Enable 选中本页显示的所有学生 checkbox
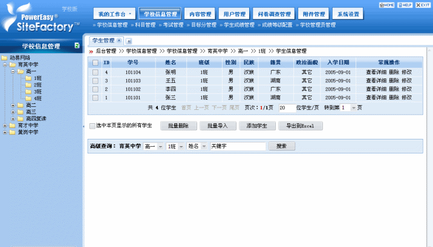The width and height of the screenshot is (433, 247). [x=92, y=126]
